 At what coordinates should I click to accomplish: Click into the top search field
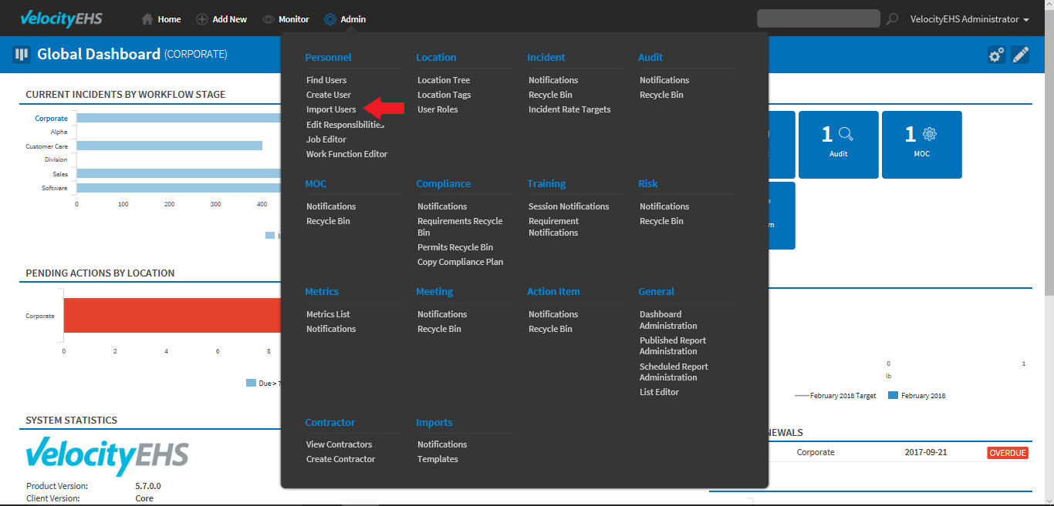[x=818, y=19]
